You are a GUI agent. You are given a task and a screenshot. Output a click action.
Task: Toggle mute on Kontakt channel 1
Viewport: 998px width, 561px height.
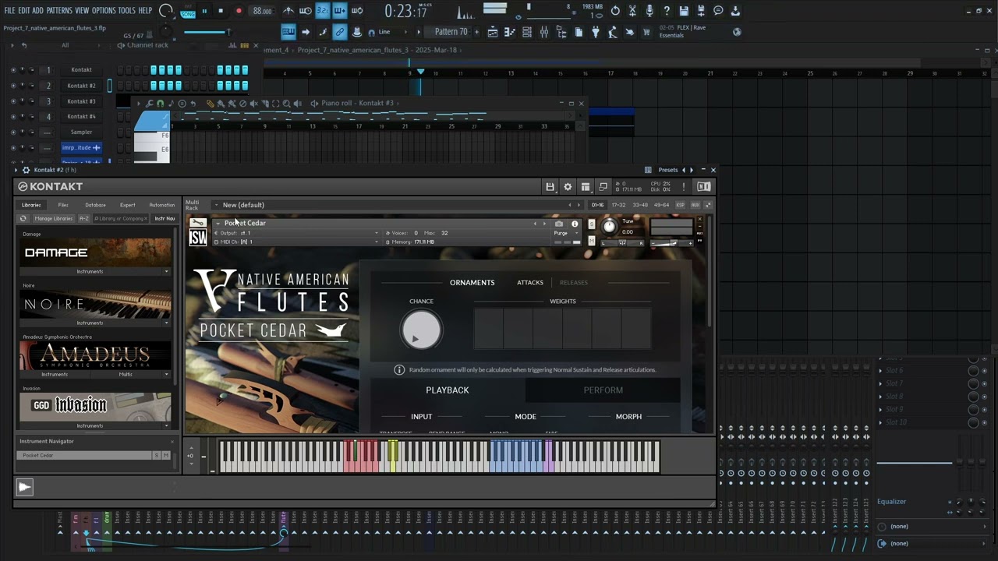(x=12, y=70)
